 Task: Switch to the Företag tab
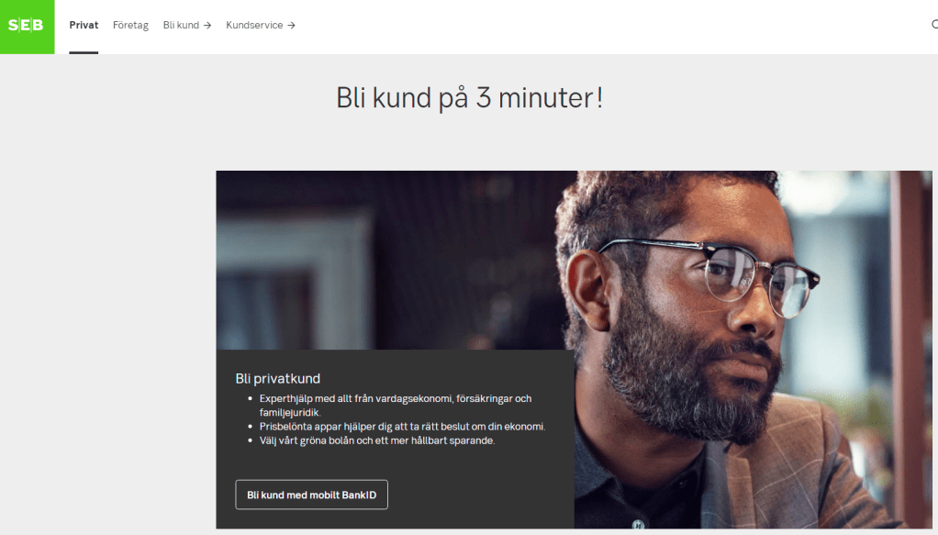tap(130, 25)
